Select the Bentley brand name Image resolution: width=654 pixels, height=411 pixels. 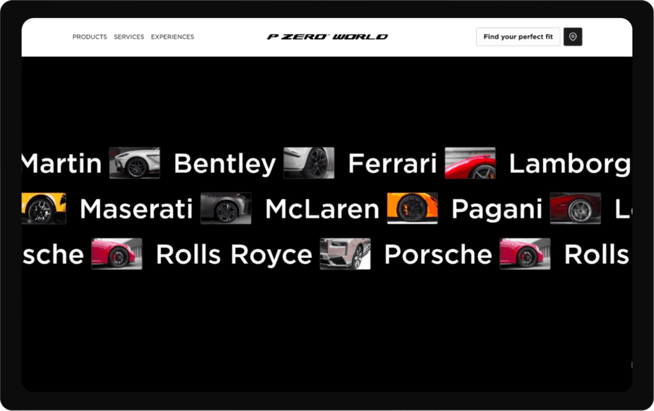pos(224,163)
